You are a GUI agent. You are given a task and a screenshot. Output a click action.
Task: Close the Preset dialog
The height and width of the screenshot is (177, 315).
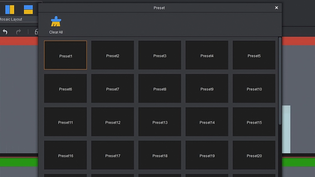[x=277, y=8]
